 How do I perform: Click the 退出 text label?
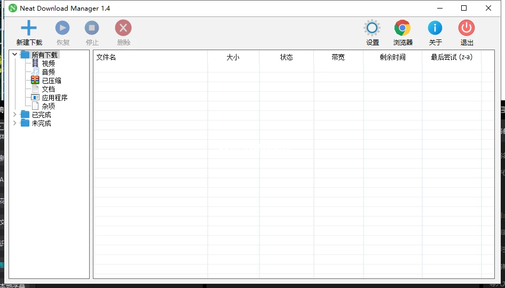tap(467, 43)
